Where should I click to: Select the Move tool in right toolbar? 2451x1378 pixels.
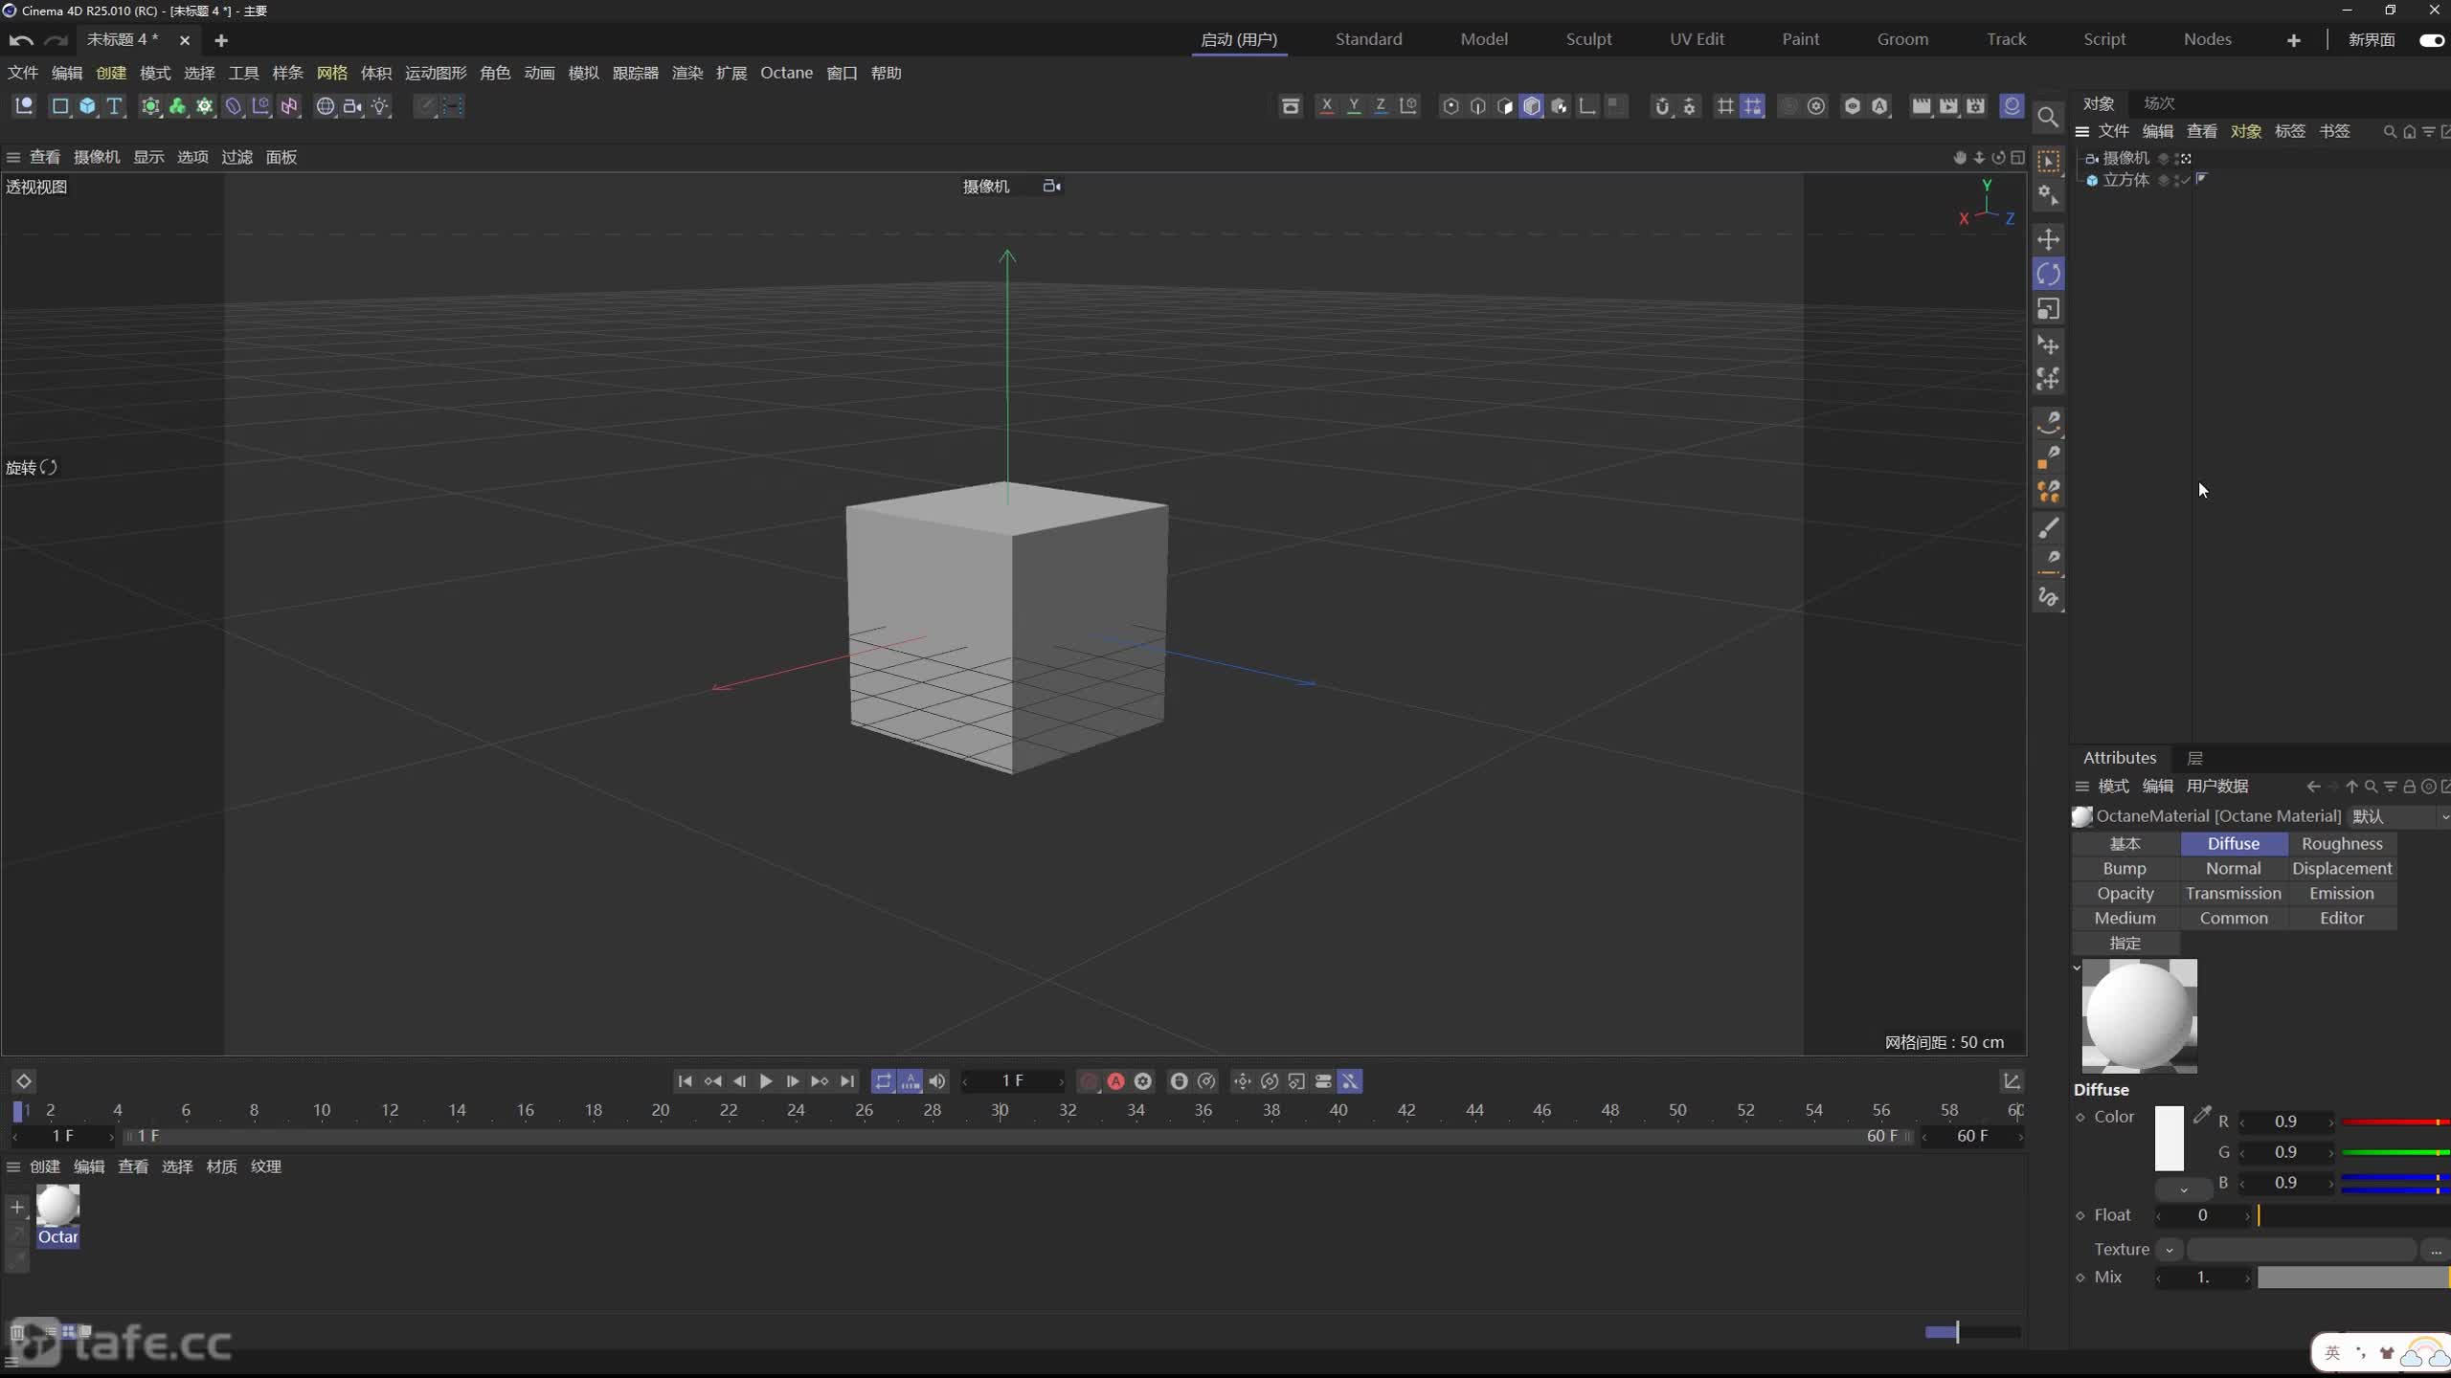pos(2048,239)
